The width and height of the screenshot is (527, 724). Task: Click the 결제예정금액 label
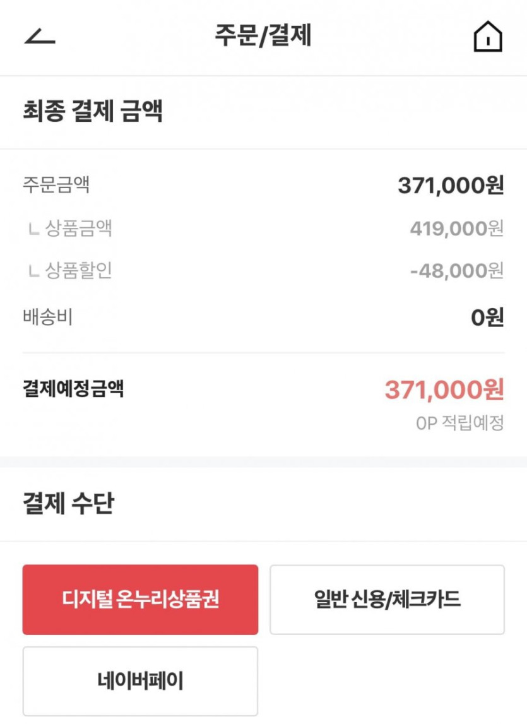click(x=73, y=389)
